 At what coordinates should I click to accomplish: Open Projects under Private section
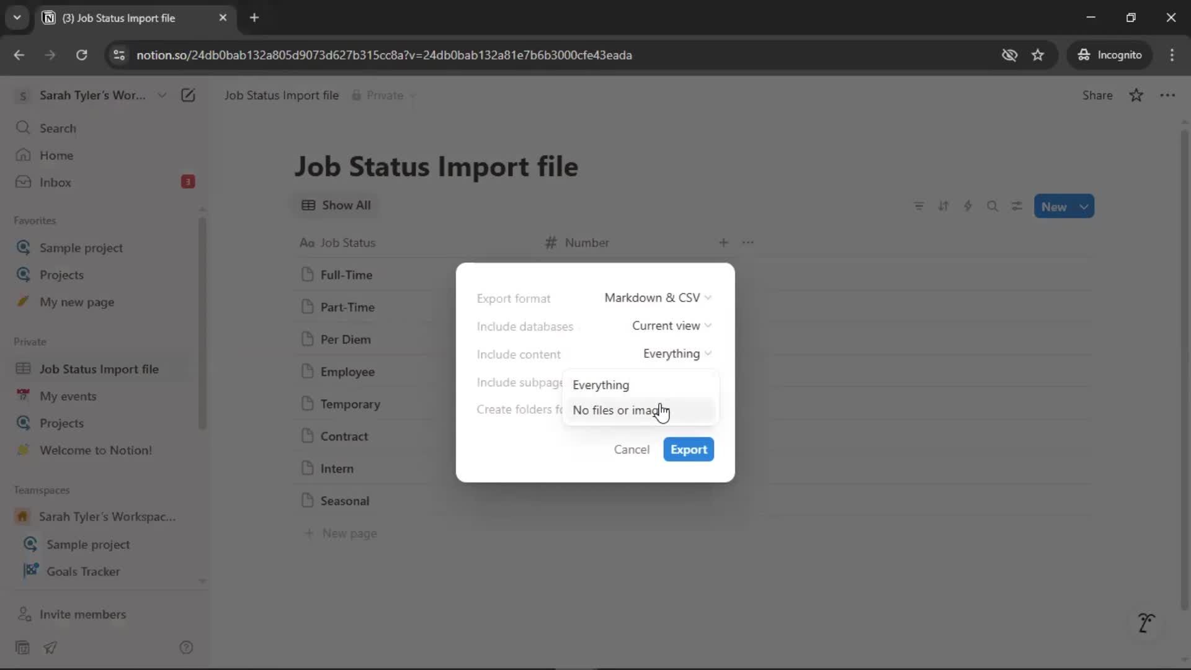point(105,423)
